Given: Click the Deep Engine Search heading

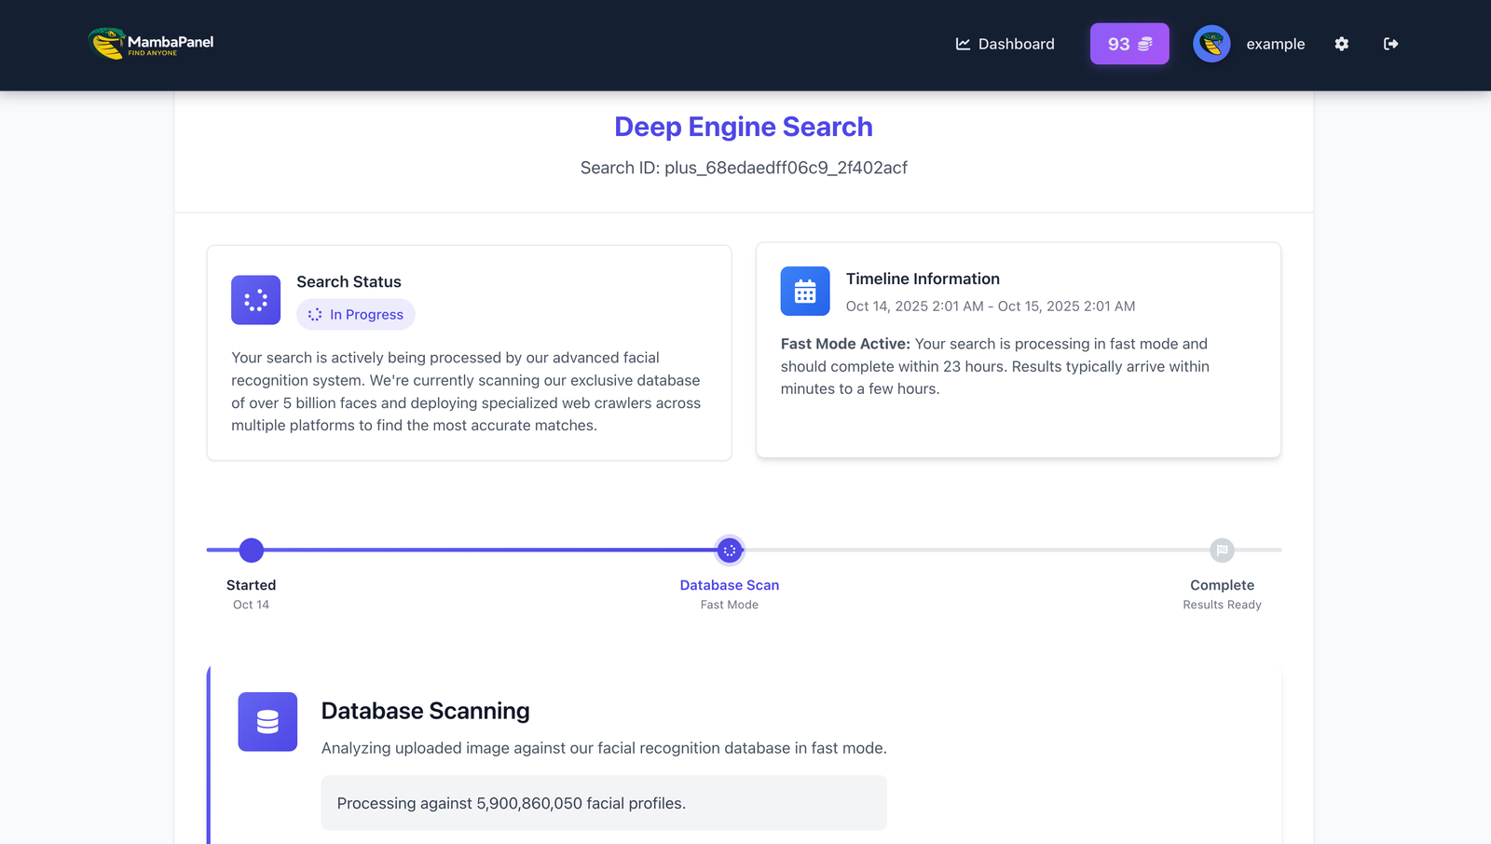Looking at the screenshot, I should tap(743, 127).
